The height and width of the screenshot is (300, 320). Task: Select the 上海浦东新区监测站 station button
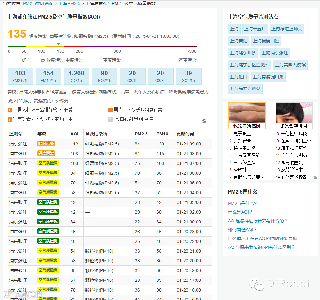[249, 65]
